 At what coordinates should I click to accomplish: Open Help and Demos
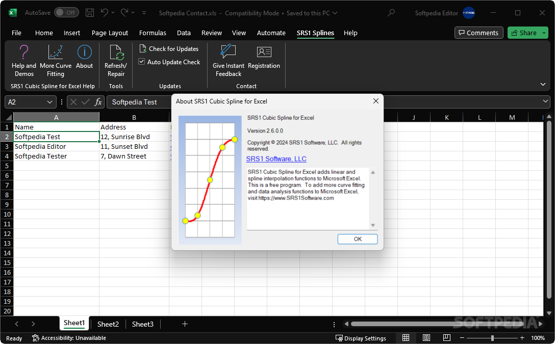pos(23,61)
